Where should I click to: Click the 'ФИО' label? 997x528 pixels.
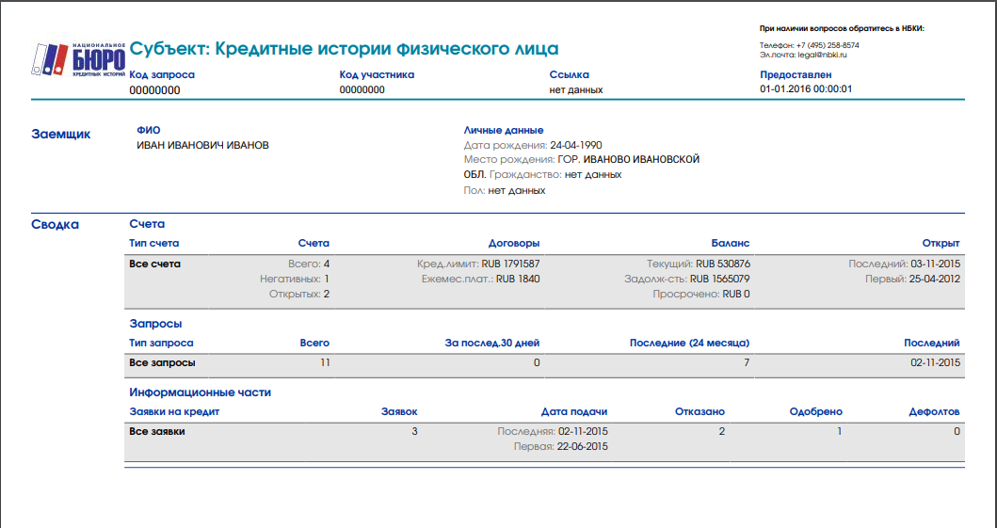pos(149,130)
